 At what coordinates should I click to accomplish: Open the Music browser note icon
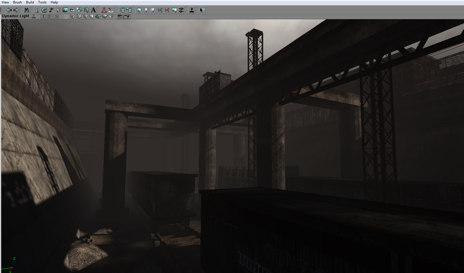pyautogui.click(x=51, y=10)
